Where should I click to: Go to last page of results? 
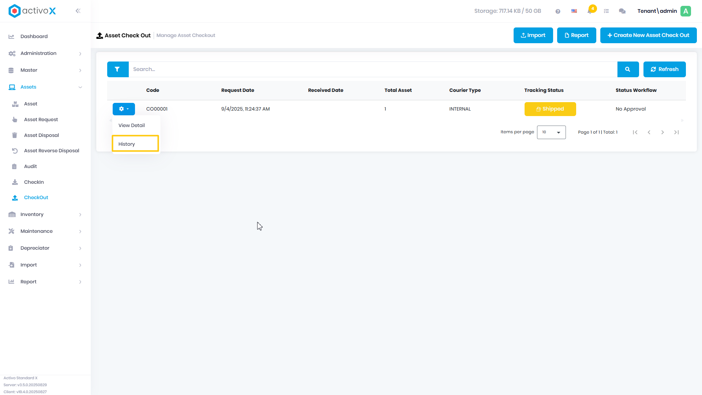coord(676,132)
